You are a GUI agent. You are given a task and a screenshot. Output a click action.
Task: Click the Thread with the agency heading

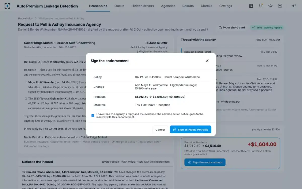(x=198, y=40)
